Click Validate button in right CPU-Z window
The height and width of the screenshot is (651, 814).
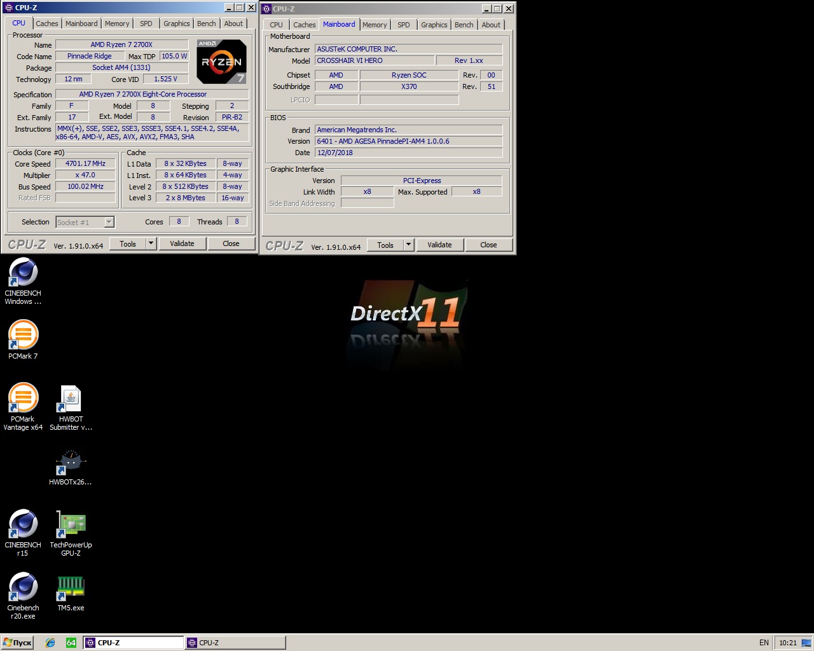click(439, 245)
